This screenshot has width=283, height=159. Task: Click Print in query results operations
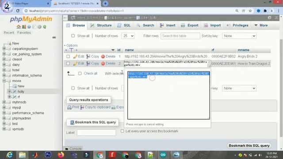point(73,107)
